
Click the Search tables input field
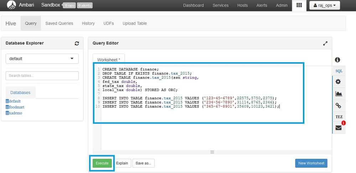point(42,76)
